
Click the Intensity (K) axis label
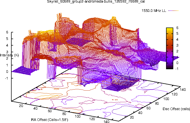(10, 55)
